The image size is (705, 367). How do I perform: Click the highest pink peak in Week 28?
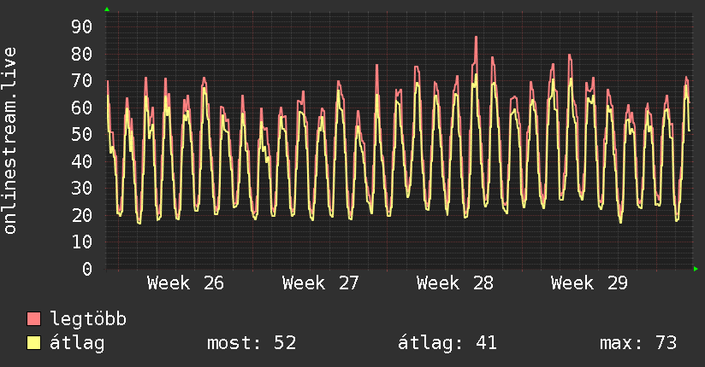click(476, 38)
